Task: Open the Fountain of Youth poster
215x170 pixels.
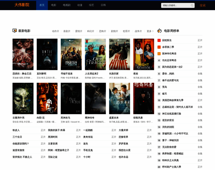Action: pyautogui.click(x=71, y=54)
